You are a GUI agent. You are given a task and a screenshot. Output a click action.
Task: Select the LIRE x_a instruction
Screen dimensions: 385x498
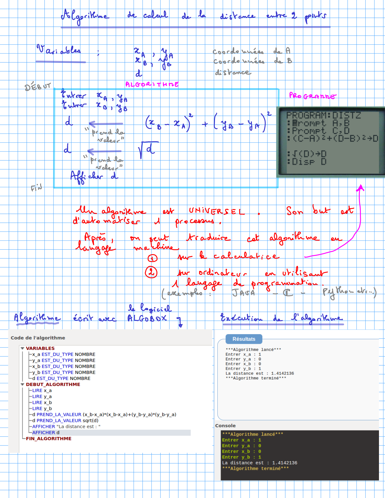[42, 391]
